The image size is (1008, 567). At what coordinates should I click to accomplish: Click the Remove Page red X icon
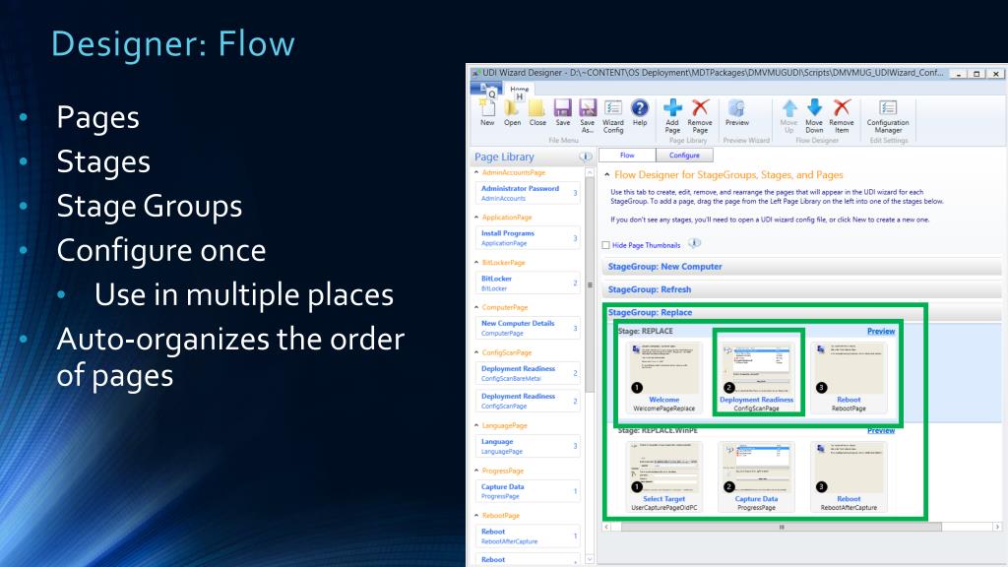tap(700, 108)
